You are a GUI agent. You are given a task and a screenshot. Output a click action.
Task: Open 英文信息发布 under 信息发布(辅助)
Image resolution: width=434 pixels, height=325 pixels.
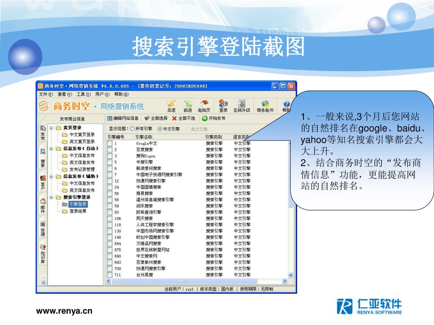82,190
